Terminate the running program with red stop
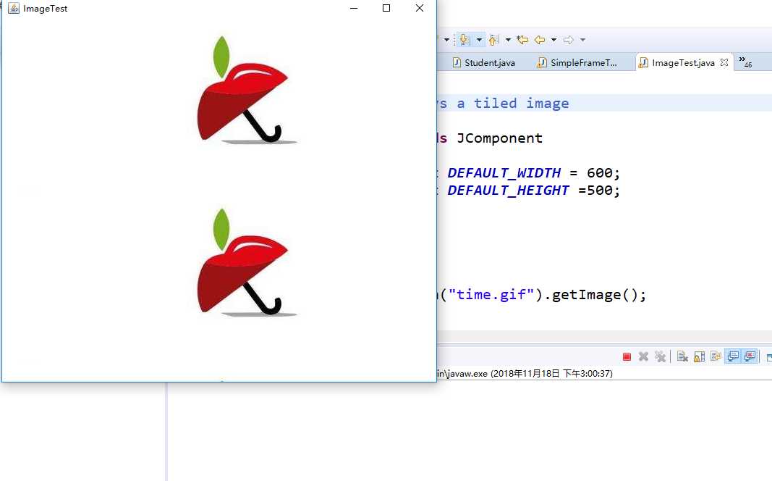 627,356
